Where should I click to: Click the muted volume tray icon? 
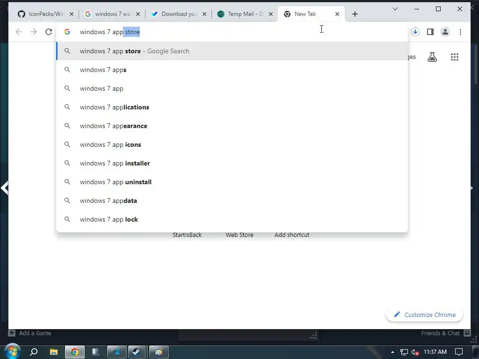(415, 352)
